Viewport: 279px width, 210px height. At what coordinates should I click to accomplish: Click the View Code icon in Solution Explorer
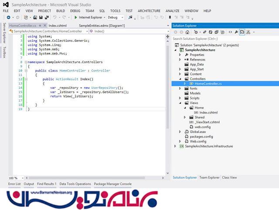[230, 32]
